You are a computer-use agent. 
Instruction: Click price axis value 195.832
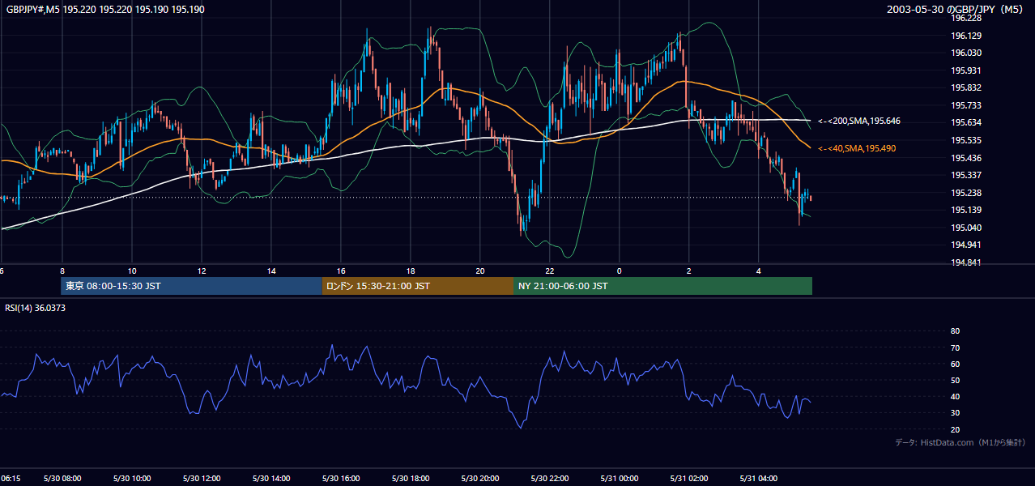click(x=967, y=87)
